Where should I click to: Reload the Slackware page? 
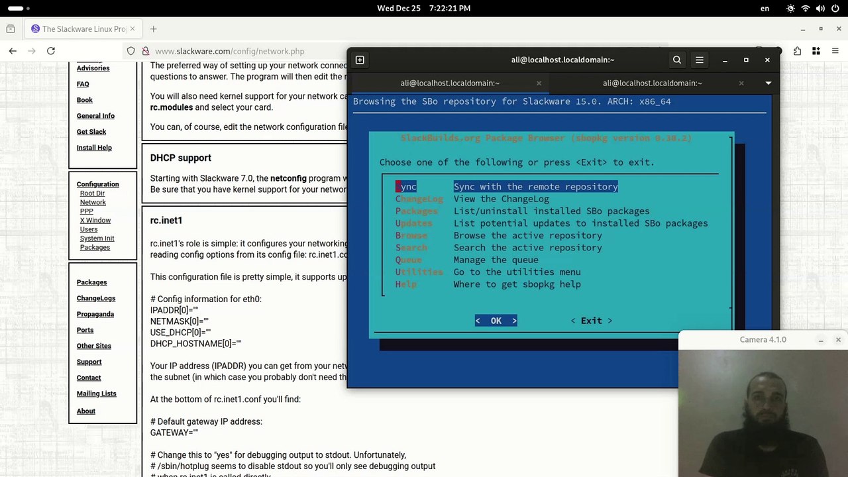pos(50,51)
